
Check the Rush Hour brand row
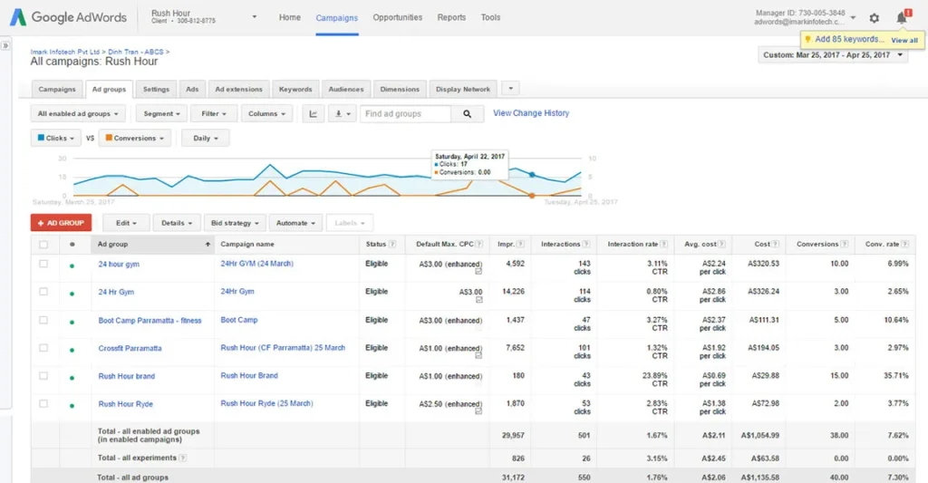43,376
